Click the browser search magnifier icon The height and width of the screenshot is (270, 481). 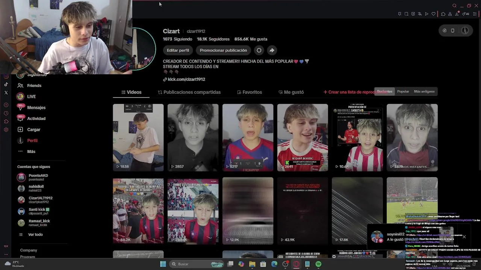454,6
